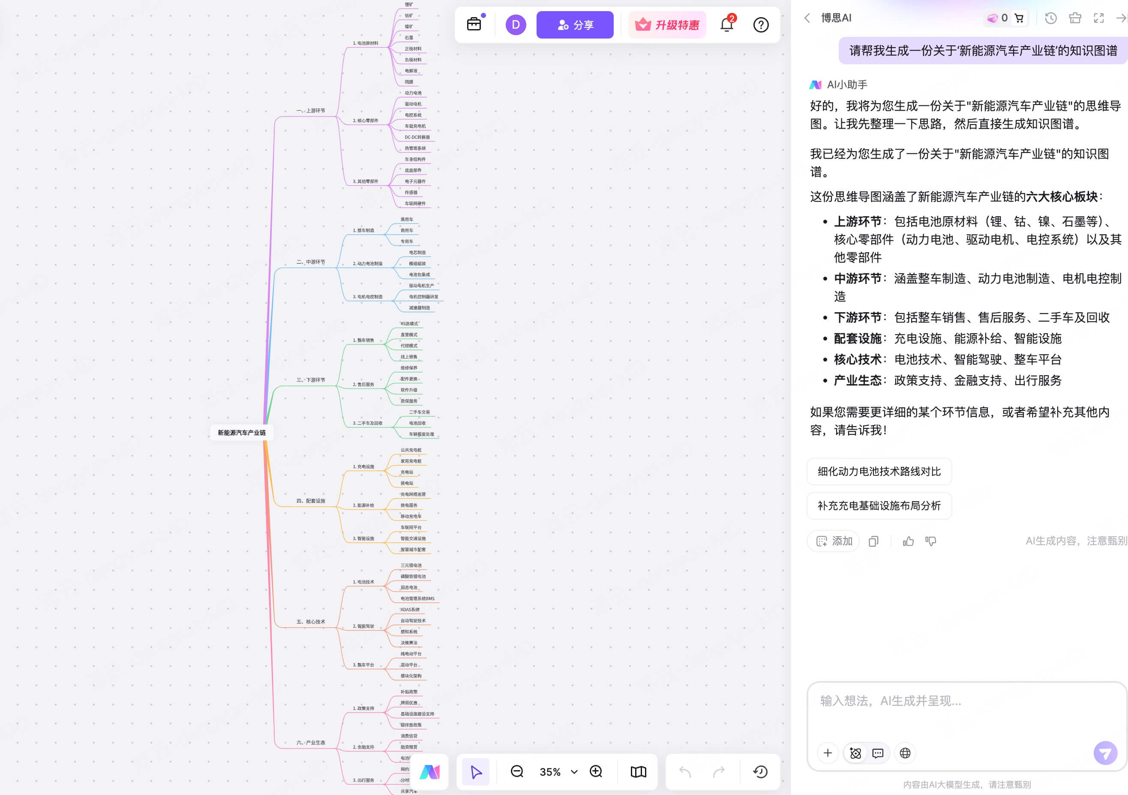Toggle the chat mode bubble icon

[878, 753]
